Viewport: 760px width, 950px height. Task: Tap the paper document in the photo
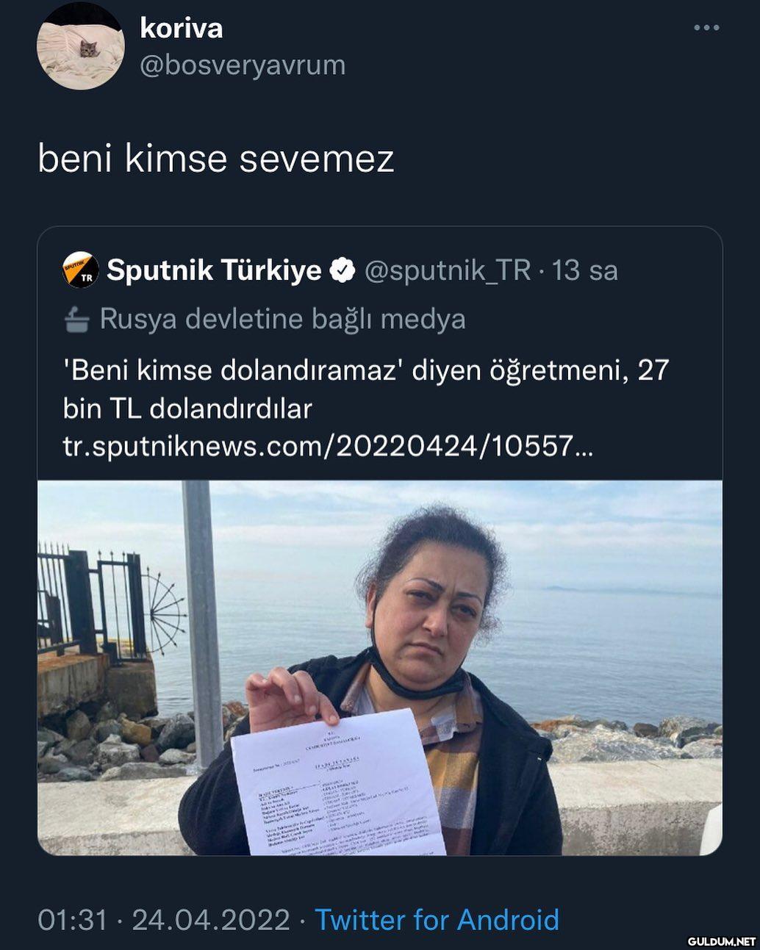tap(338, 782)
